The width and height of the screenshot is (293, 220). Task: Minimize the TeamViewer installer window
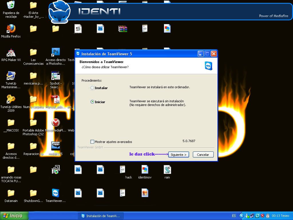tap(200, 54)
